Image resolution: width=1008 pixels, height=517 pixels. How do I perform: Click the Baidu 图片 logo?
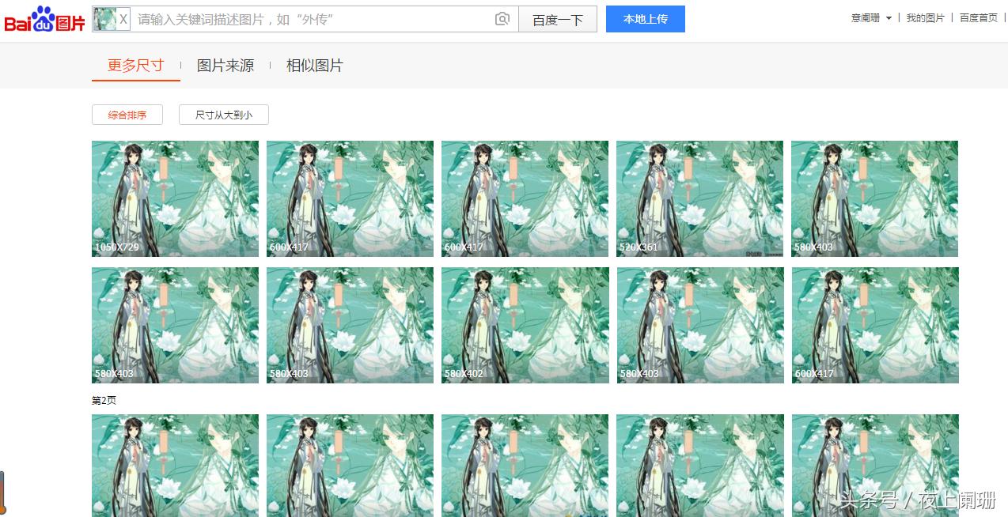(x=44, y=20)
